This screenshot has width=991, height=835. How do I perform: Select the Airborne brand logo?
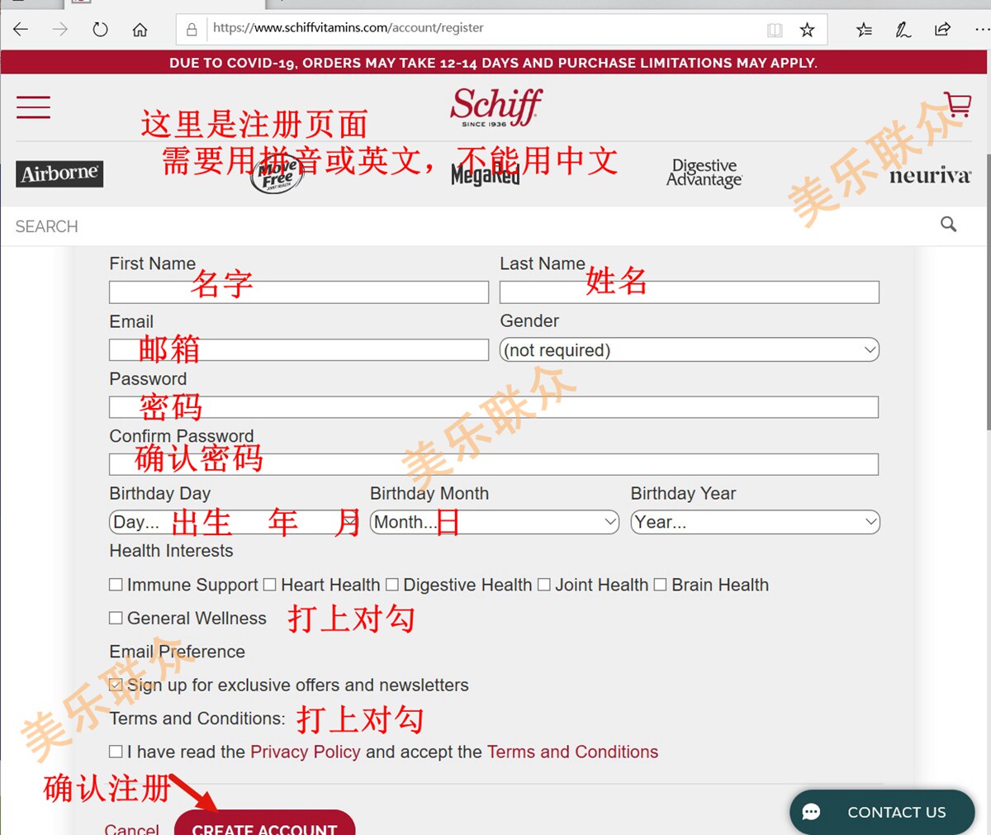(59, 173)
